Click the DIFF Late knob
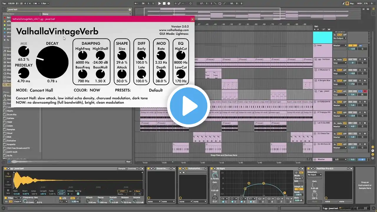The image size is (377, 212). coord(141,74)
